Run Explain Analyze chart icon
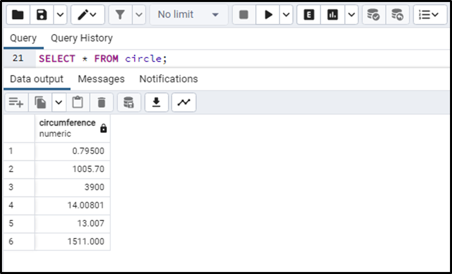Viewport: 452px width, 274px height. pyautogui.click(x=333, y=15)
